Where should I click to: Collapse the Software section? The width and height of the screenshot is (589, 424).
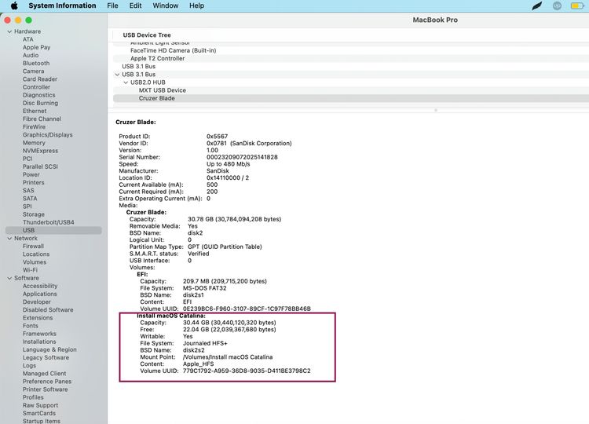pos(9,278)
